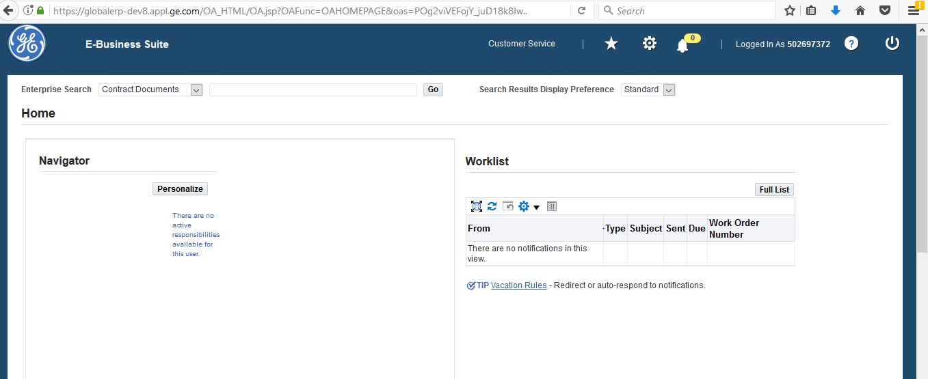Expand the Standard display preference dropdown
This screenshot has width=928, height=379.
(669, 89)
